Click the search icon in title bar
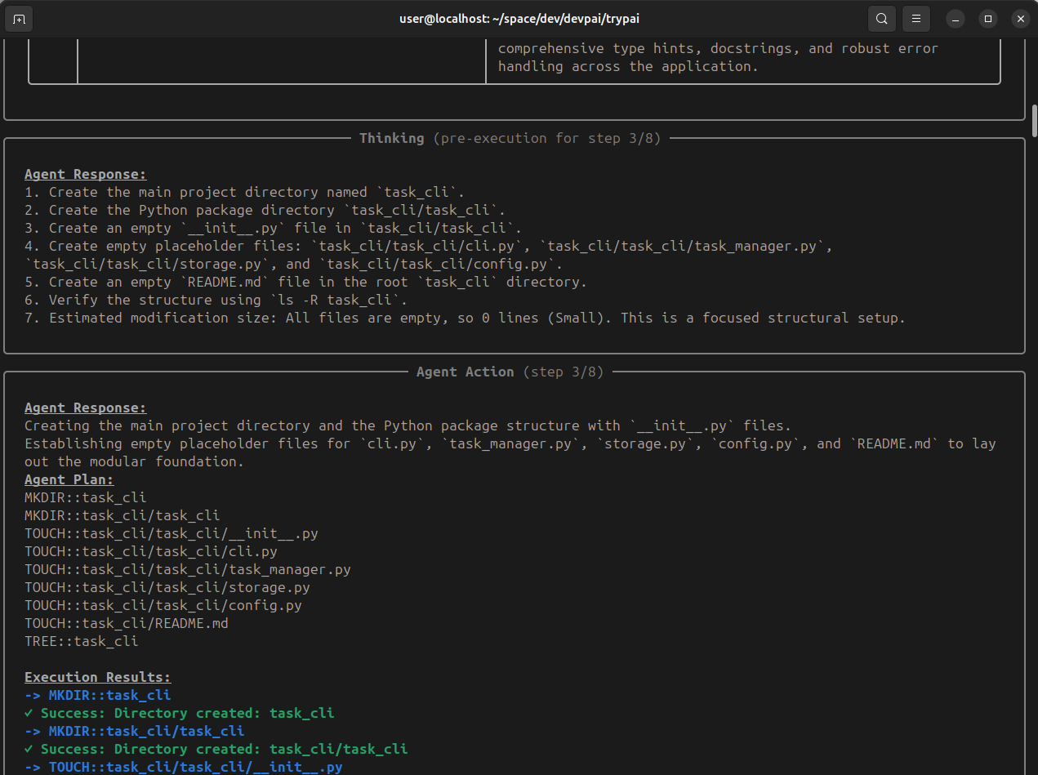Viewport: 1038px width, 775px height. (881, 19)
